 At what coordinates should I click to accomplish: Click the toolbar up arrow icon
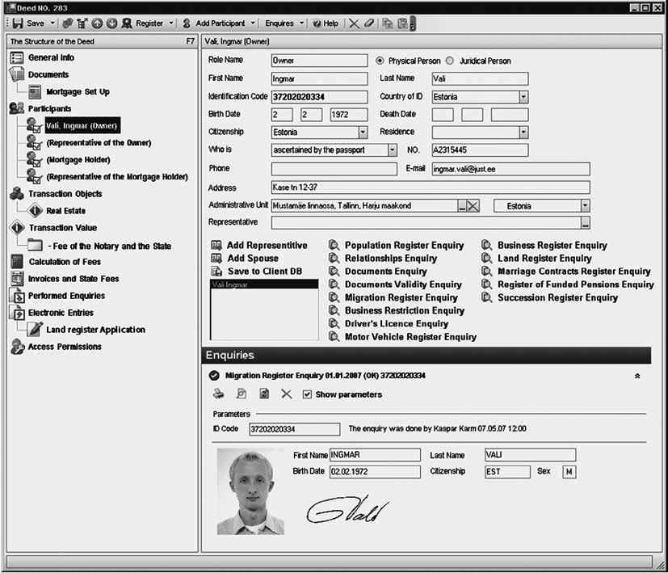pos(97,23)
